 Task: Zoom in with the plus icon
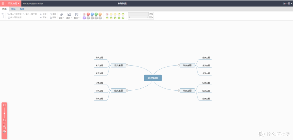pyautogui.click(x=4, y=105)
